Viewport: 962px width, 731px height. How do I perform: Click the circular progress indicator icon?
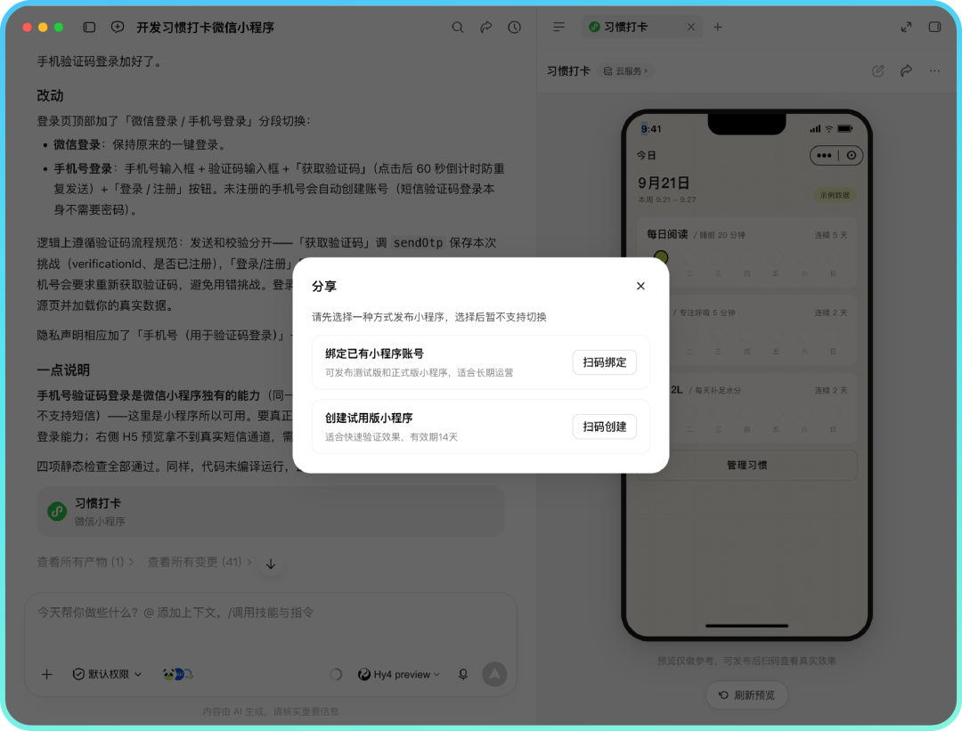[x=336, y=675]
